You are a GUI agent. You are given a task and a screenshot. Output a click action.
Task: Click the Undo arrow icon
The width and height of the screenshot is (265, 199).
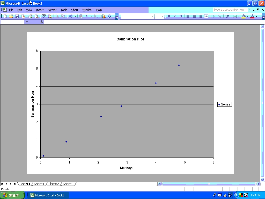71,16
